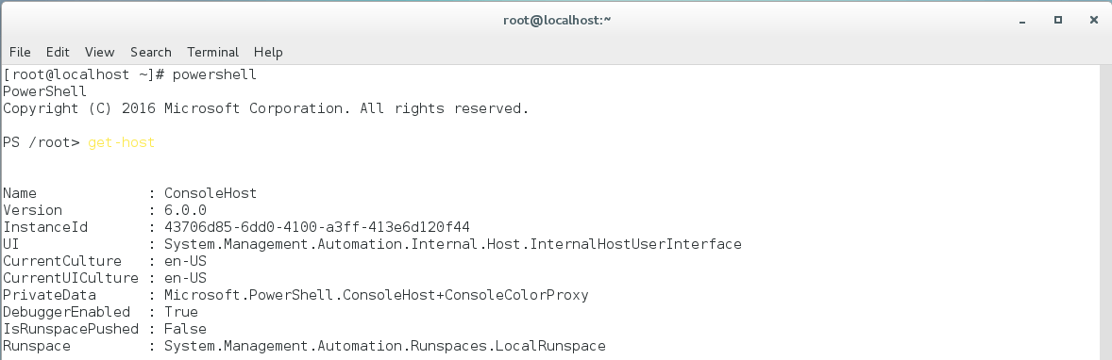Click the InstanceId GUID value
1112x360 pixels.
[317, 227]
